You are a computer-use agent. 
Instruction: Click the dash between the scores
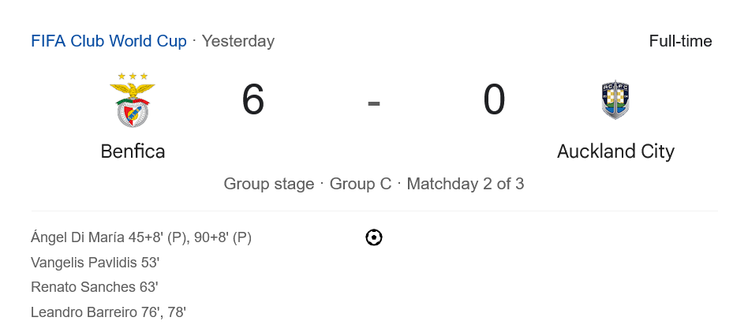point(374,103)
